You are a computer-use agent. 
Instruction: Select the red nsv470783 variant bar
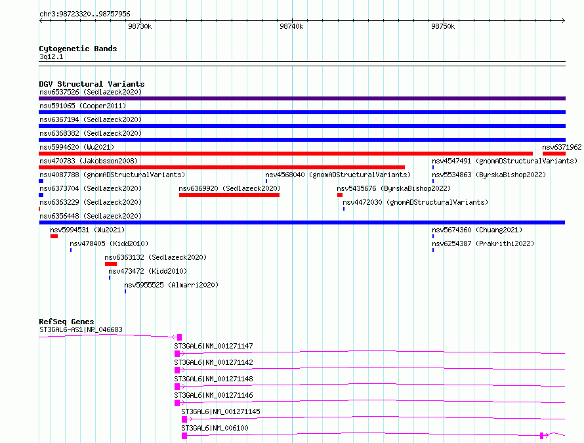pos(222,167)
